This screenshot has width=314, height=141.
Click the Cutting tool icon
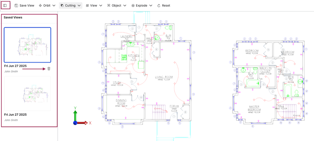coord(62,6)
